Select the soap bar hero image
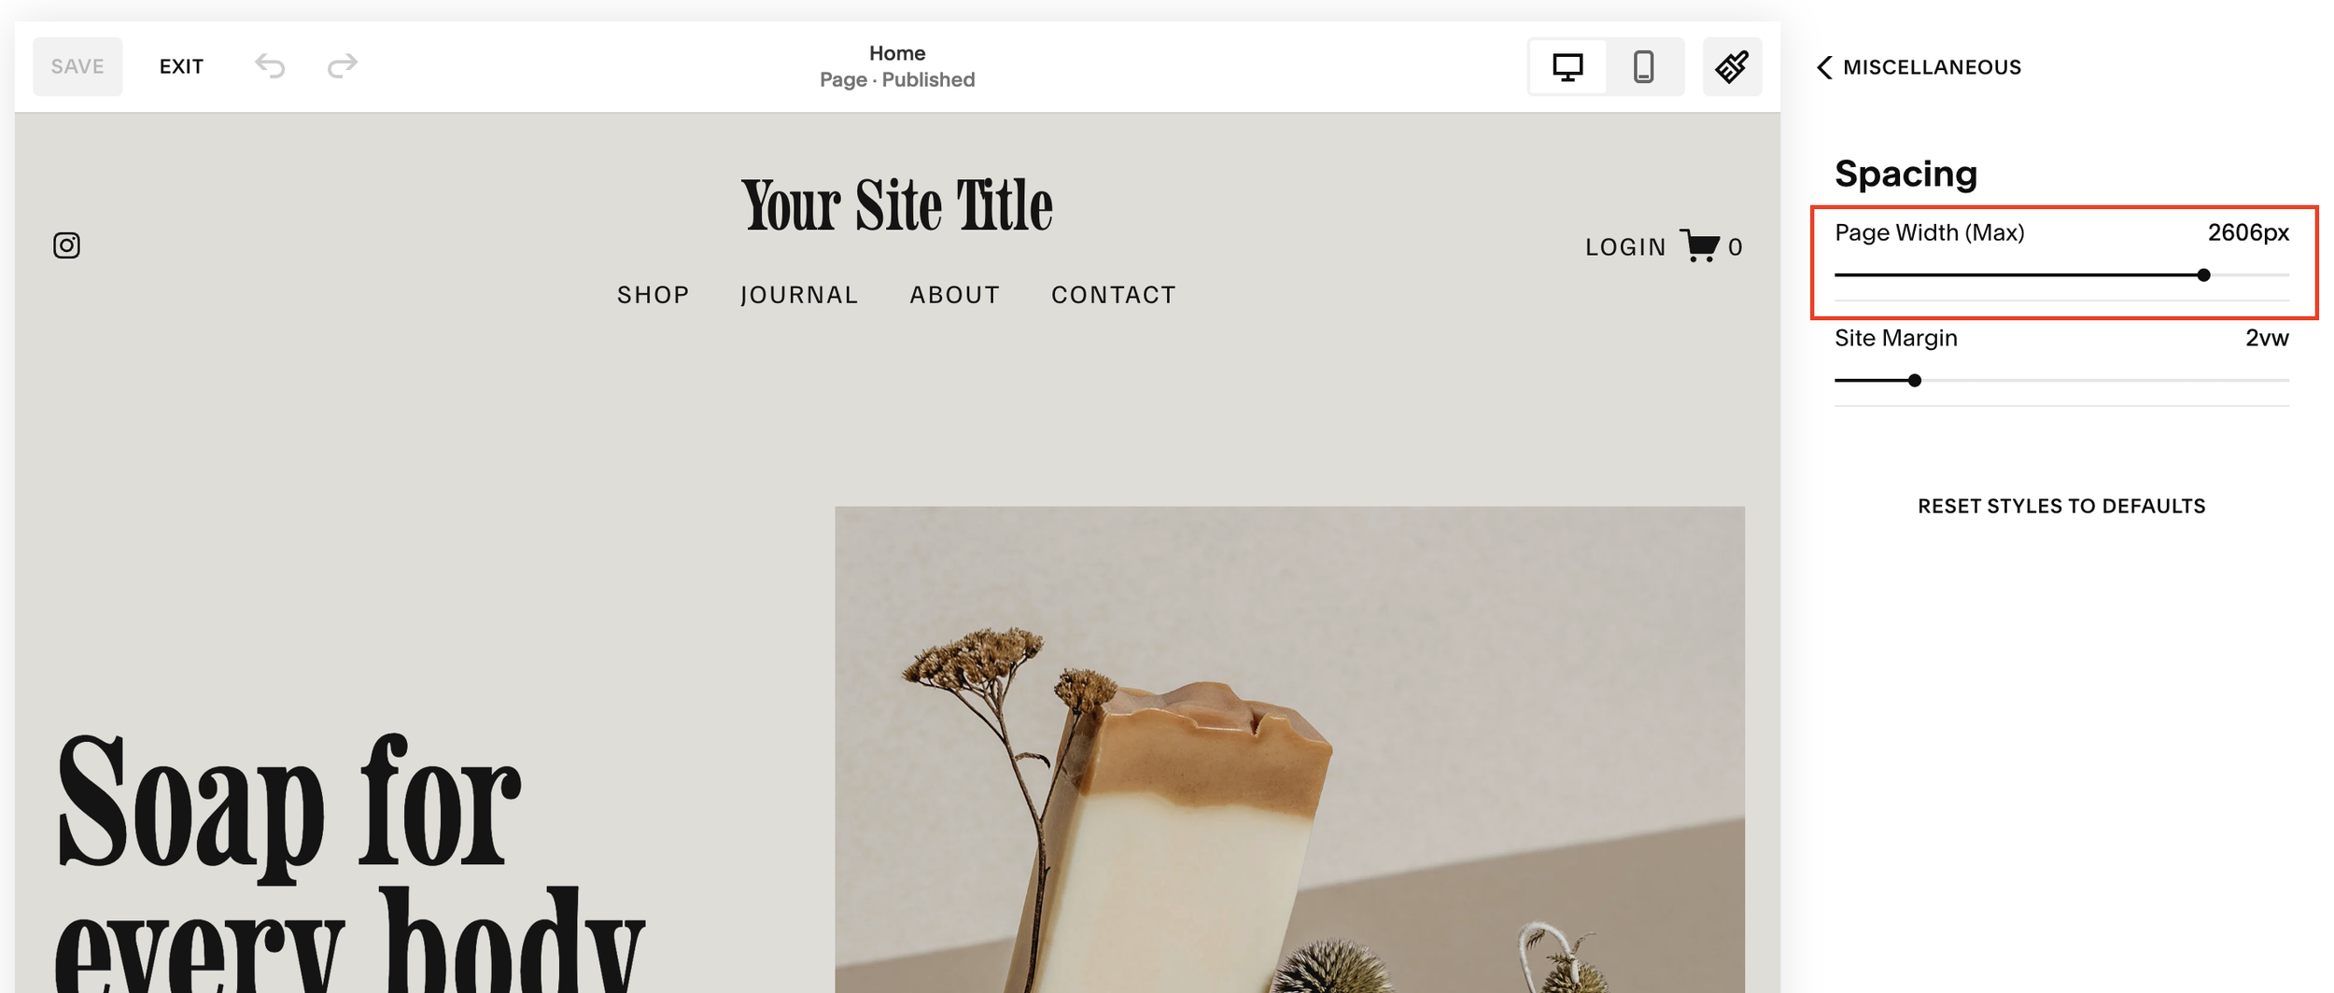Viewport: 2334px width, 993px height. coord(1289,749)
